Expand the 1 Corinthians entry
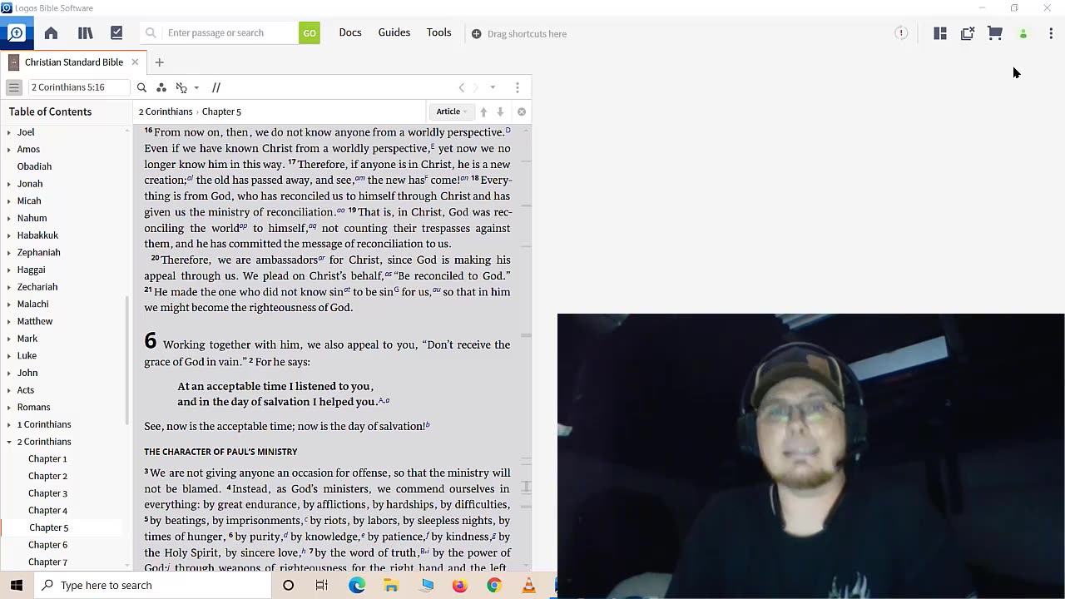 coord(9,424)
